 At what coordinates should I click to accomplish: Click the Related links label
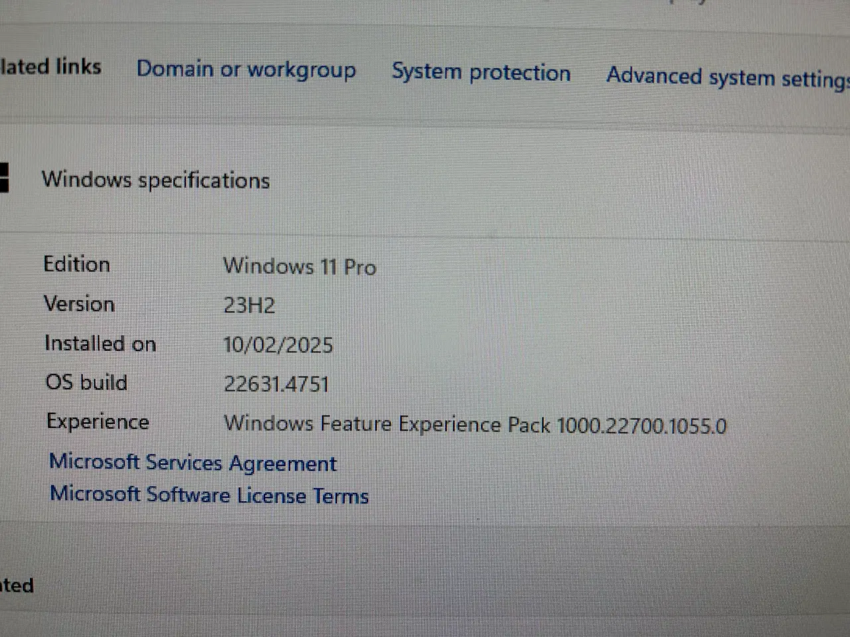click(x=50, y=66)
